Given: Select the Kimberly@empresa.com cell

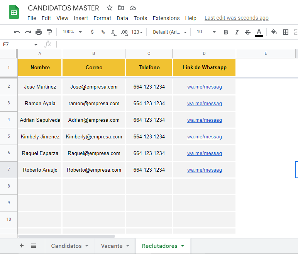Looking at the screenshot, I should point(94,136).
